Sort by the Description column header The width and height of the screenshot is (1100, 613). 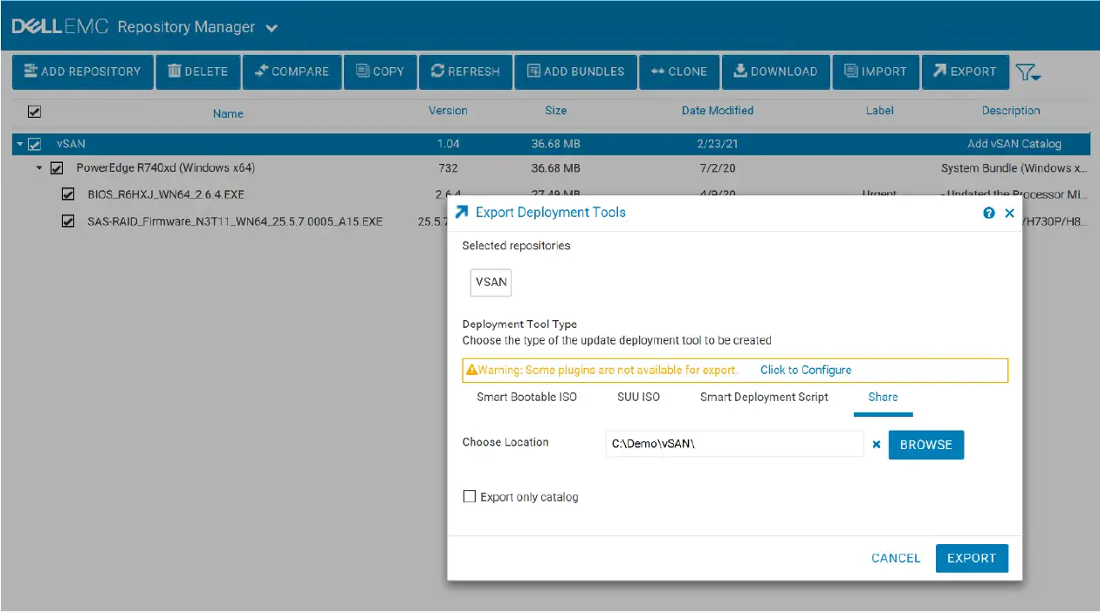click(x=1011, y=111)
